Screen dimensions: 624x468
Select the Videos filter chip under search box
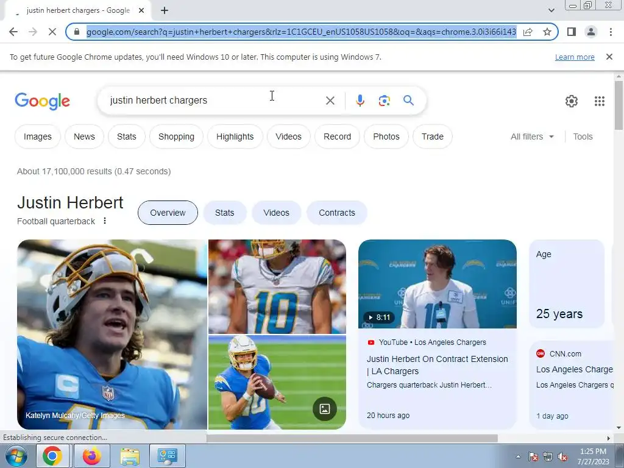click(288, 136)
